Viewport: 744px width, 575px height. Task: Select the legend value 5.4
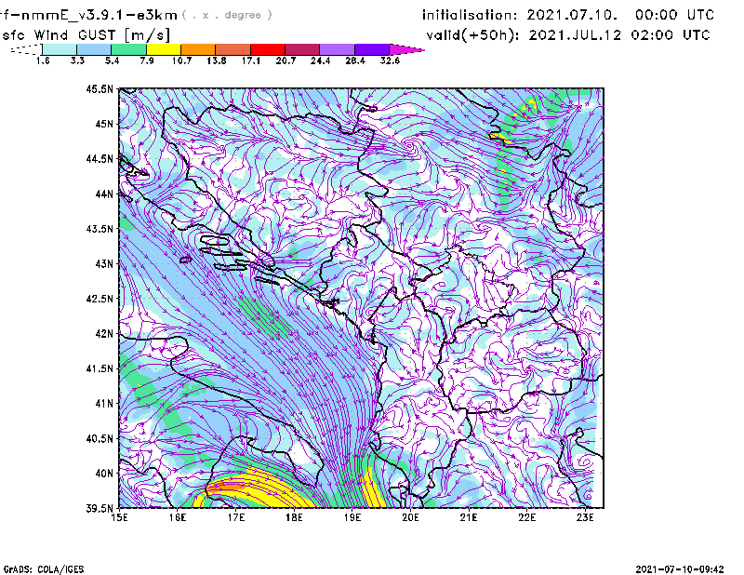pos(112,60)
